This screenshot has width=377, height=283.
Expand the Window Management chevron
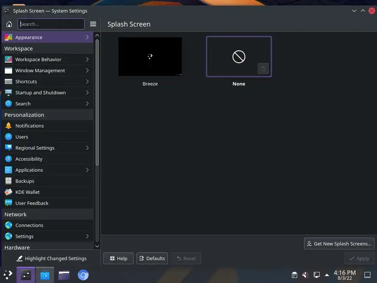(87, 70)
